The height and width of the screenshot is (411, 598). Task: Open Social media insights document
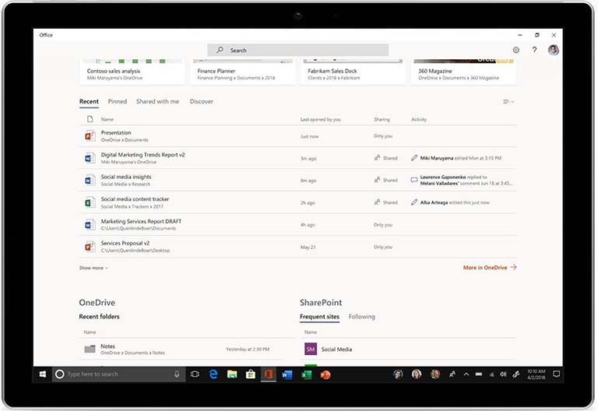[x=126, y=177]
